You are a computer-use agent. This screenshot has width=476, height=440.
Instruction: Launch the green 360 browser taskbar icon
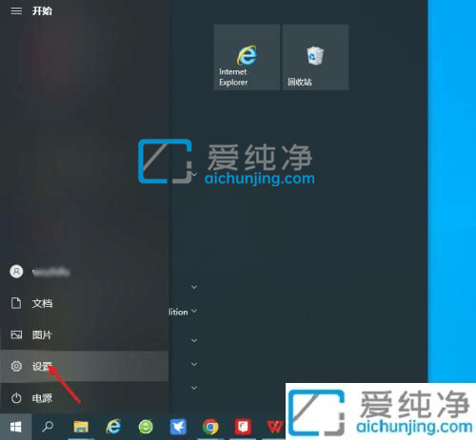click(146, 427)
